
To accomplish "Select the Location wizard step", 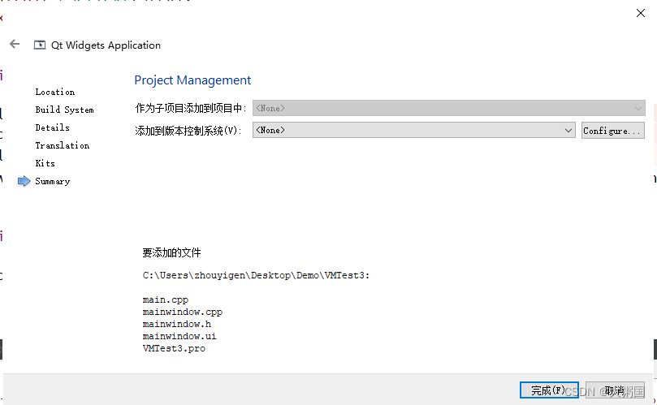I will 55,92.
